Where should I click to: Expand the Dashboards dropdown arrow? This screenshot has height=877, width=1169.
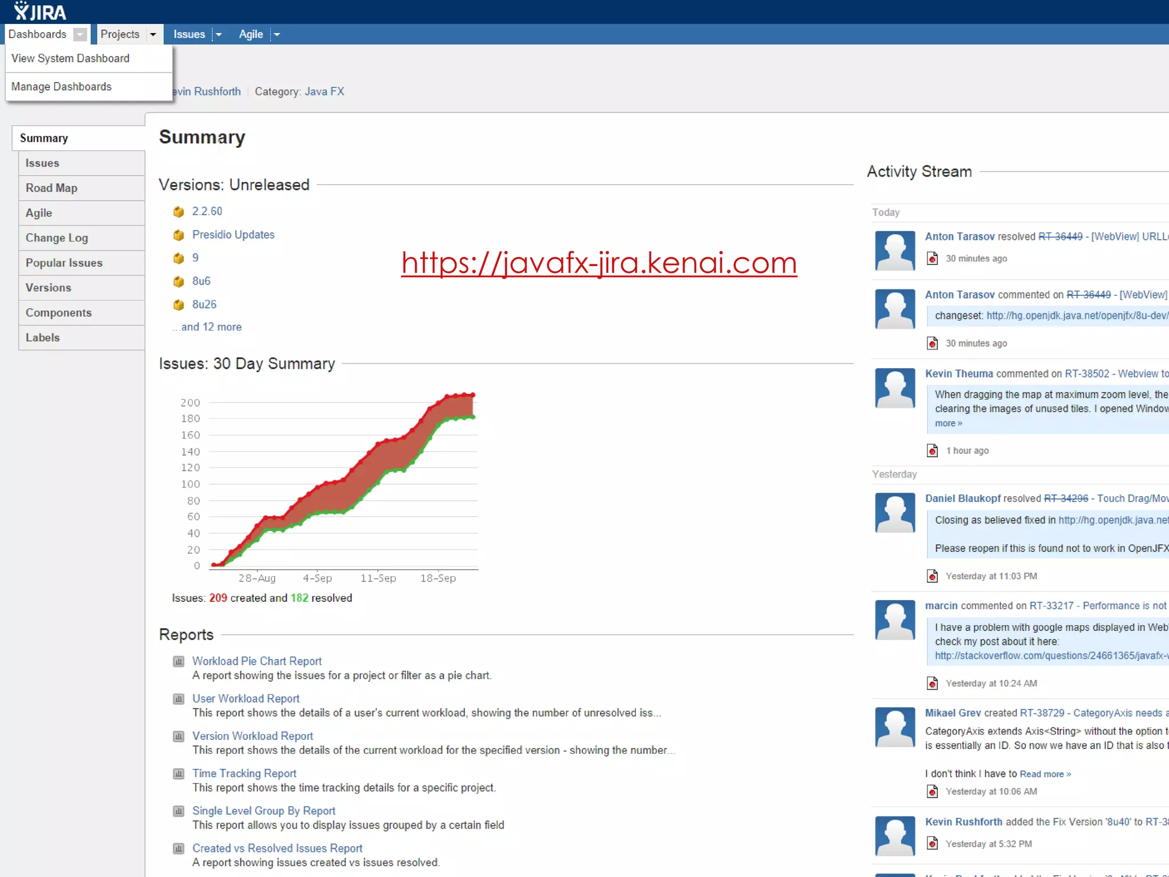pos(80,35)
